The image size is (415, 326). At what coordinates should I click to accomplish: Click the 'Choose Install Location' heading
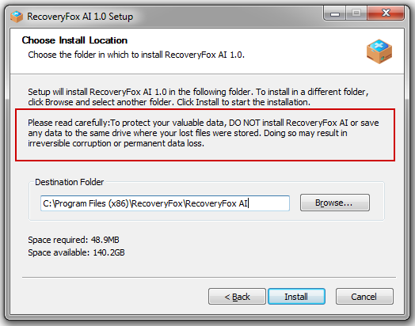pos(74,40)
